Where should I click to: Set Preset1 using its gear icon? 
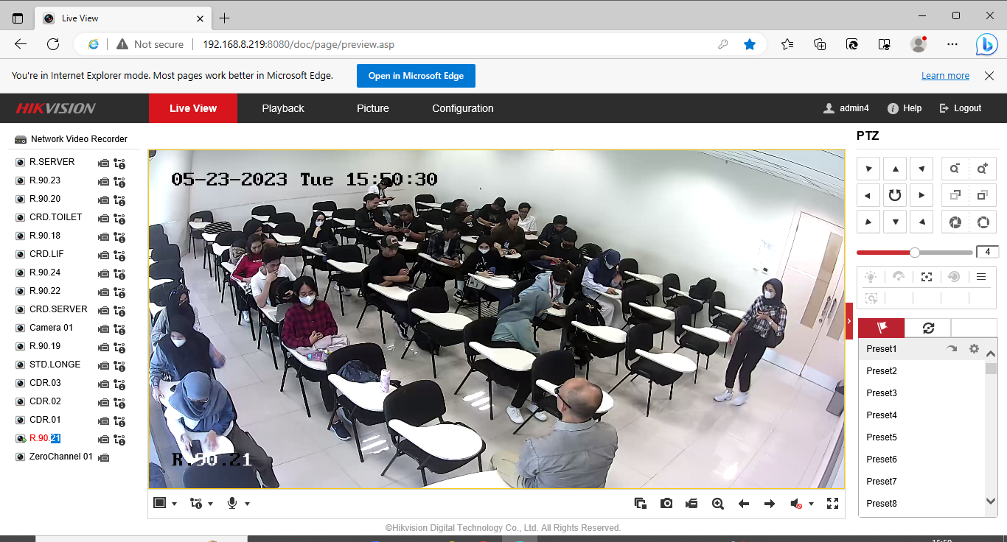pyautogui.click(x=974, y=349)
